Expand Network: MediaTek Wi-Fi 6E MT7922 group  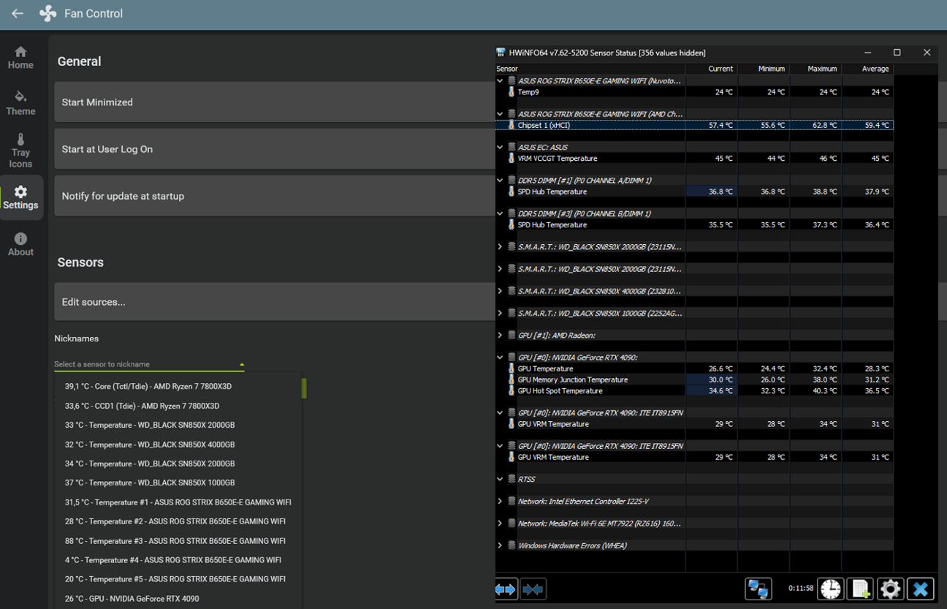tap(500, 523)
